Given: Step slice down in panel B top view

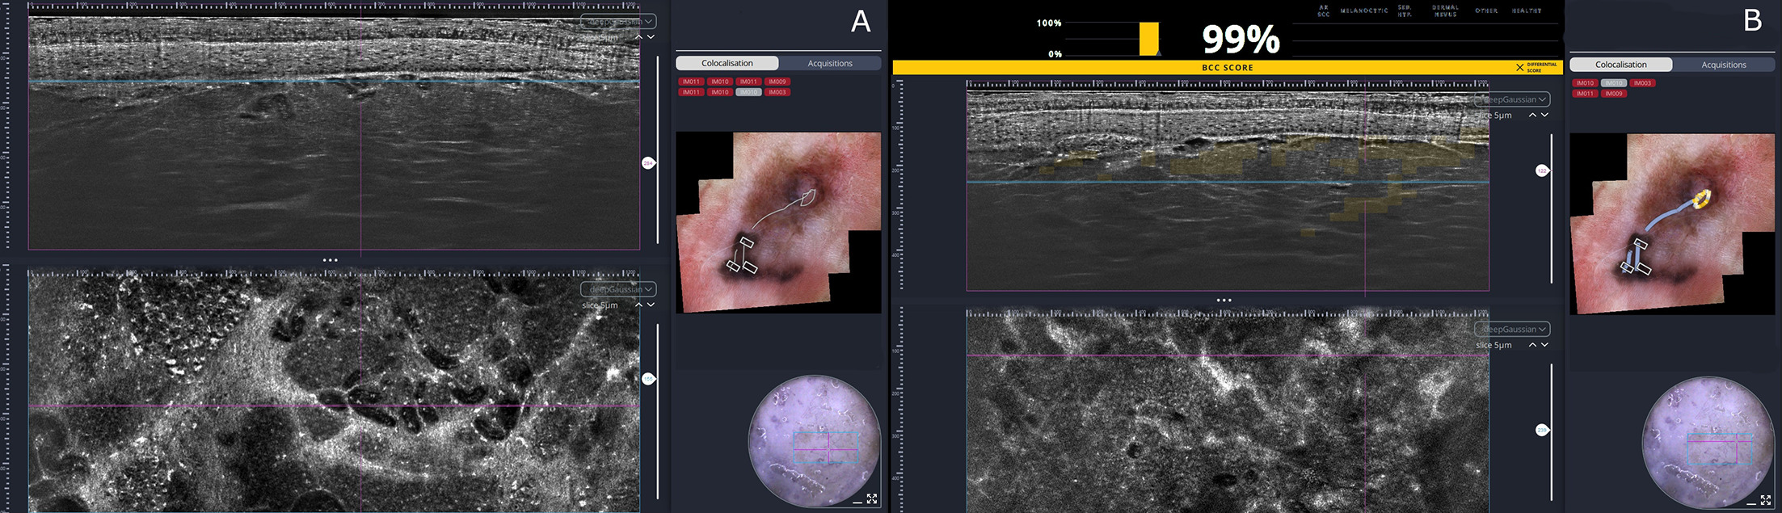Looking at the screenshot, I should pos(1544,116).
